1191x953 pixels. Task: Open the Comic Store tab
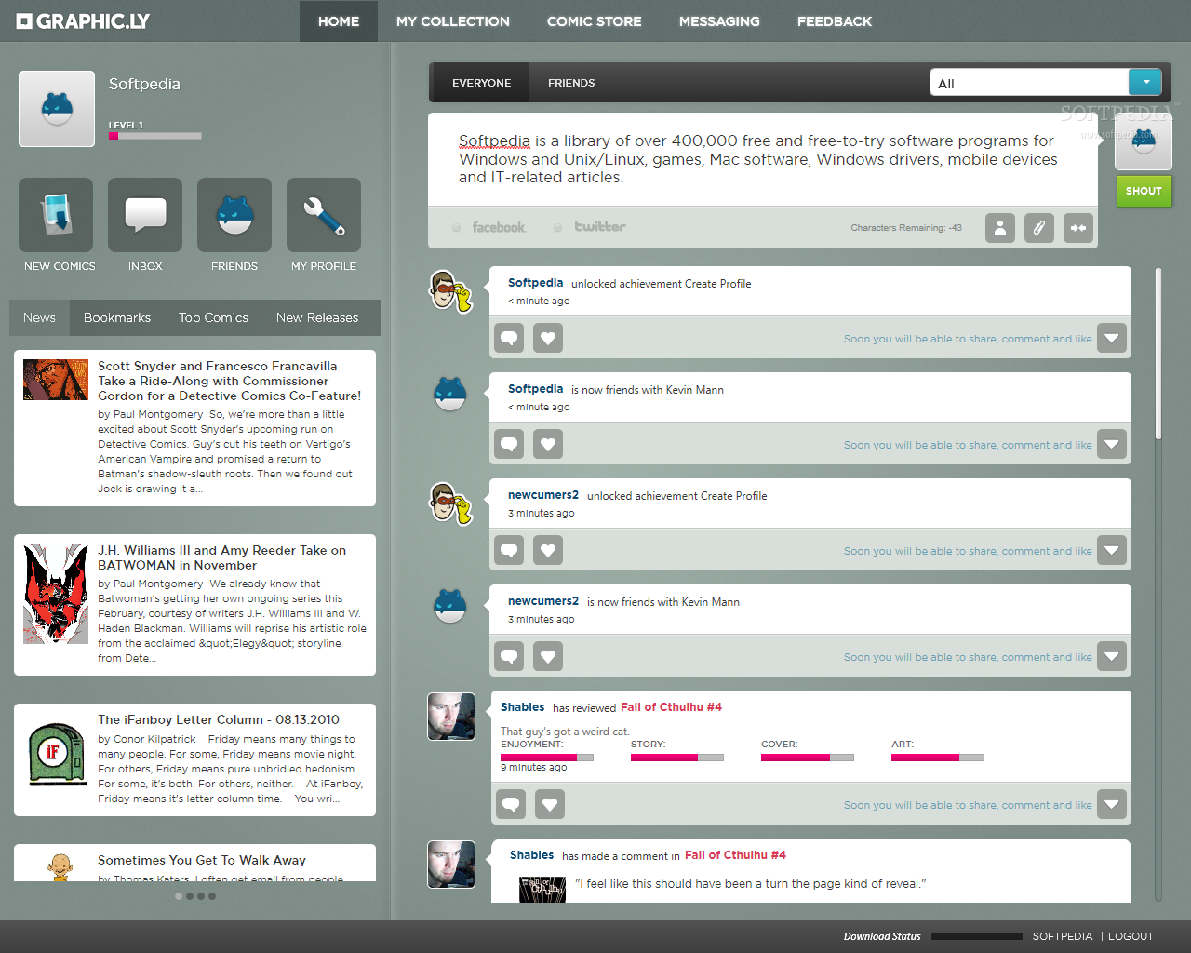click(x=595, y=21)
